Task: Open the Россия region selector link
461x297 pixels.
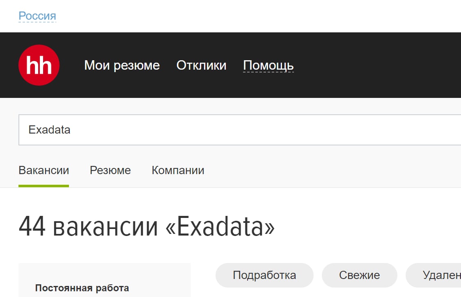Action: tap(37, 16)
